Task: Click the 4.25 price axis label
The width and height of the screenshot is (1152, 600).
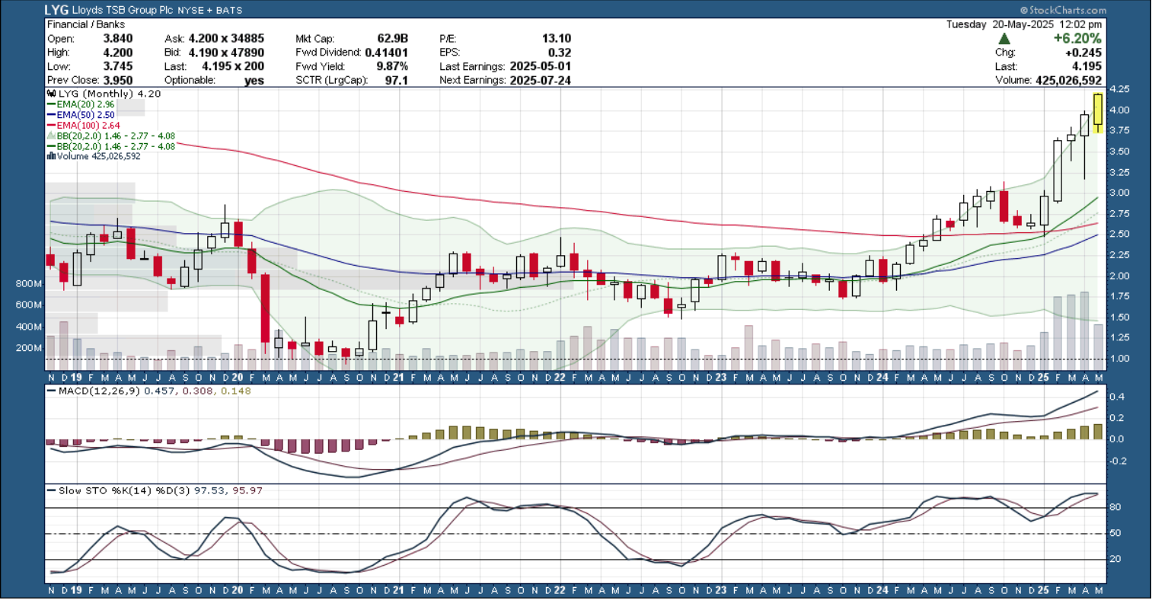Action: point(1119,89)
